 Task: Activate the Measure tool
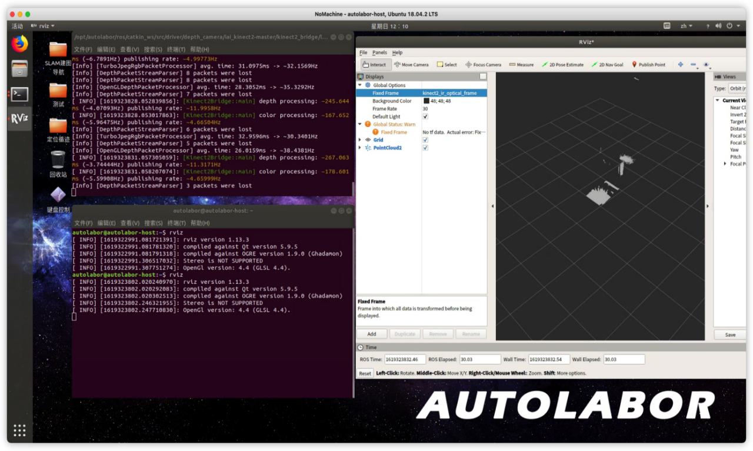521,65
